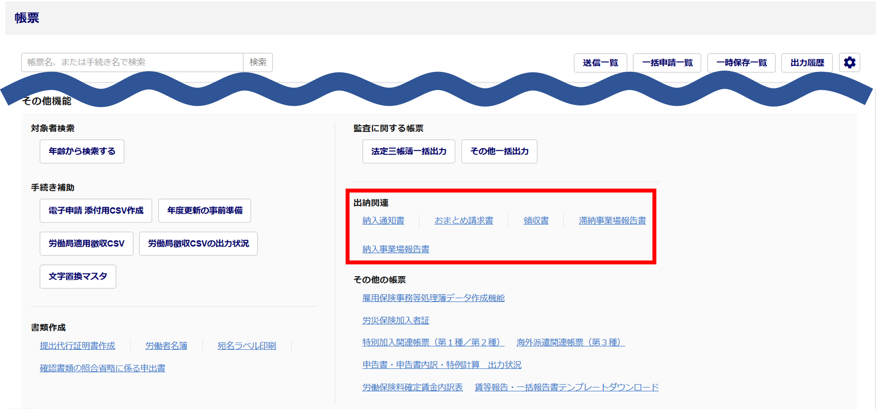Click 年度更新の事前準備 button

point(204,210)
